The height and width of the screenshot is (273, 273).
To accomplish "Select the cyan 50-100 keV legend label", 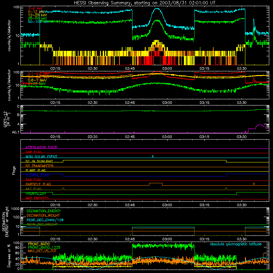I will coord(39,21).
